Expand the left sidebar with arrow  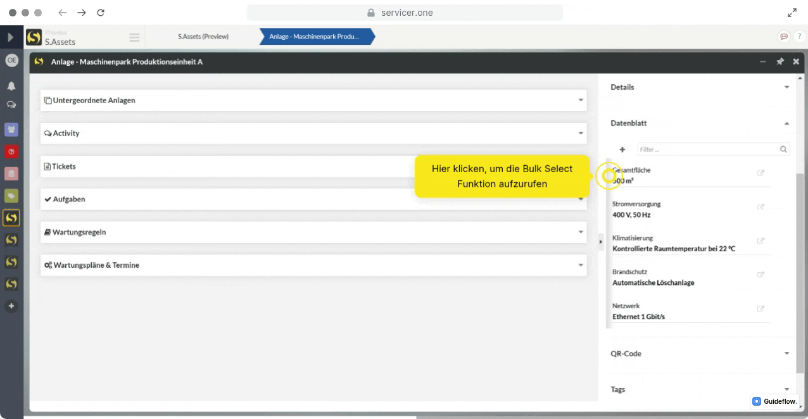tap(11, 37)
